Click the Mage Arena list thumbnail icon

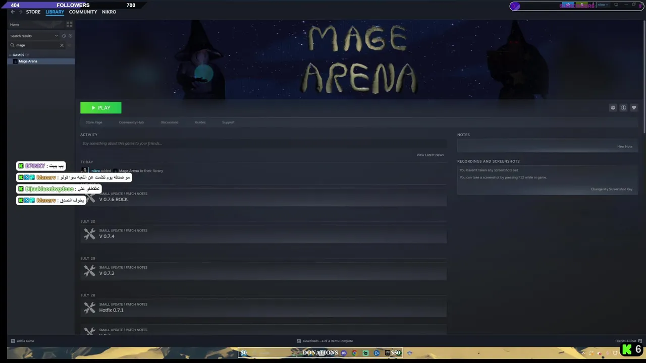[15, 61]
